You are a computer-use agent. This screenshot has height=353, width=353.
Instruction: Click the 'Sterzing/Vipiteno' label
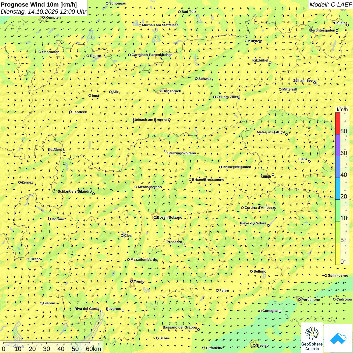point(182,153)
